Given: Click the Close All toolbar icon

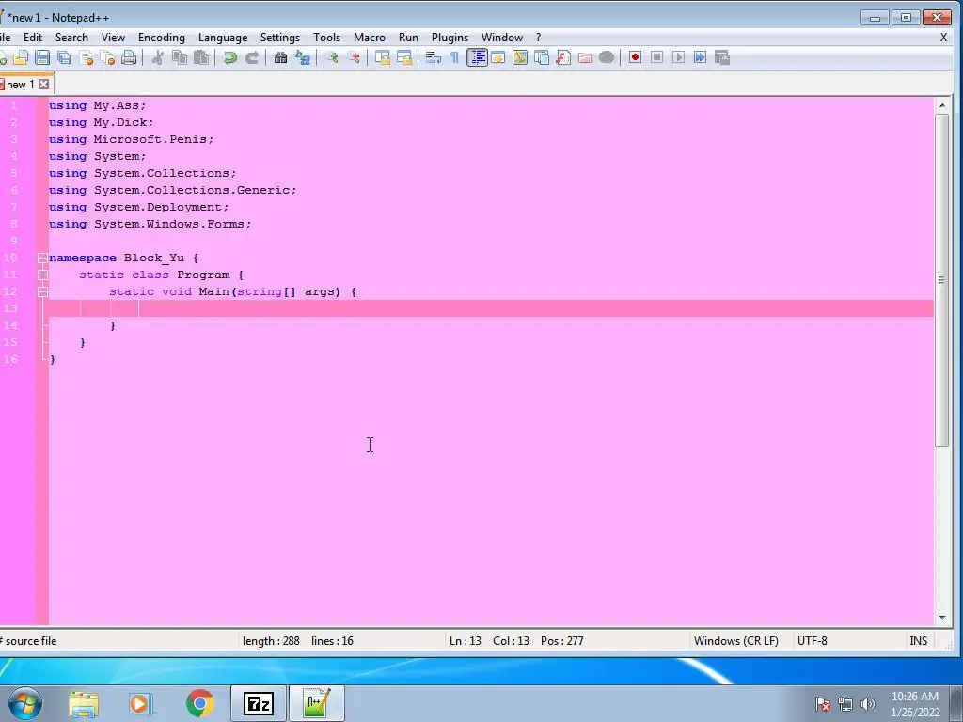Looking at the screenshot, I should 107,57.
